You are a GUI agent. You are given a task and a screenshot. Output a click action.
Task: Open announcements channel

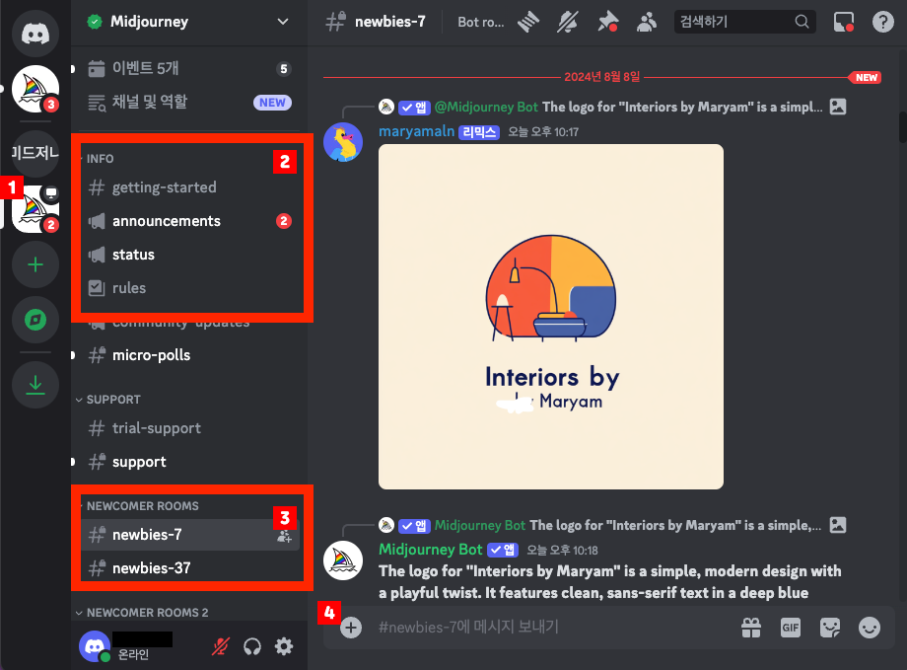click(x=189, y=221)
